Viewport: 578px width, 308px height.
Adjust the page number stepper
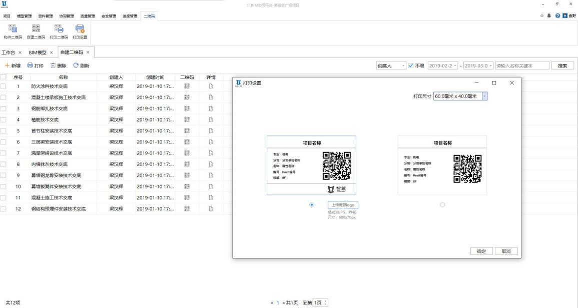325,302
